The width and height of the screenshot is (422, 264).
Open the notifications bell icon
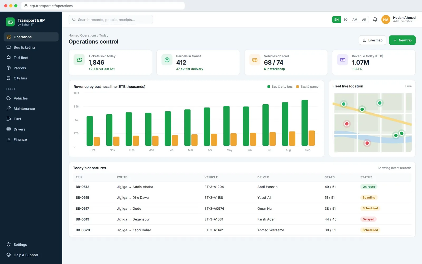375,19
